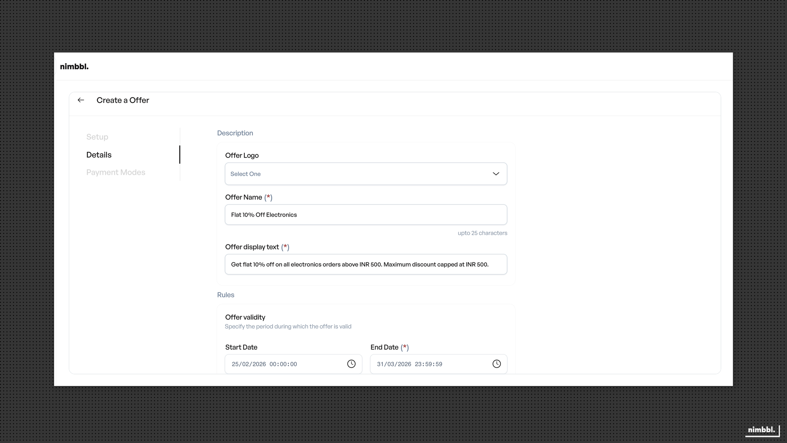Open the End Date clock time picker

[496, 364]
